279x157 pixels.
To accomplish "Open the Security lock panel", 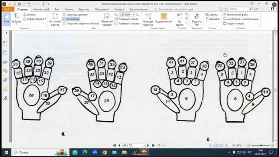I will (5, 89).
